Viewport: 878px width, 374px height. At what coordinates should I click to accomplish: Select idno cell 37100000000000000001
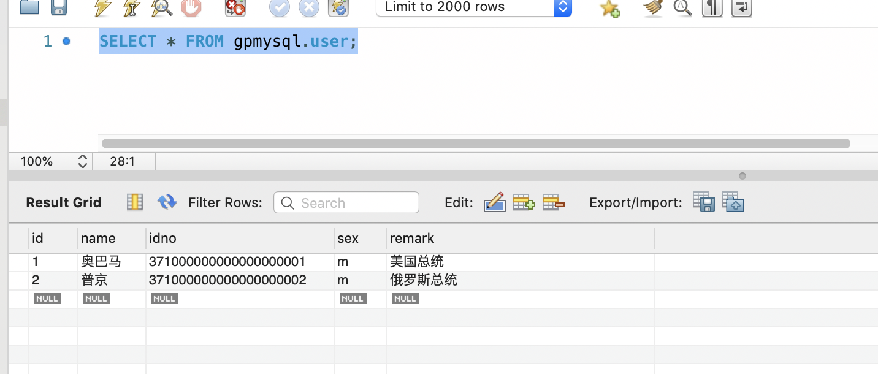(x=240, y=262)
